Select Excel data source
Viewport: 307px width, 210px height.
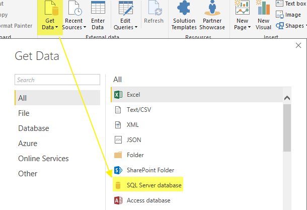click(197, 95)
